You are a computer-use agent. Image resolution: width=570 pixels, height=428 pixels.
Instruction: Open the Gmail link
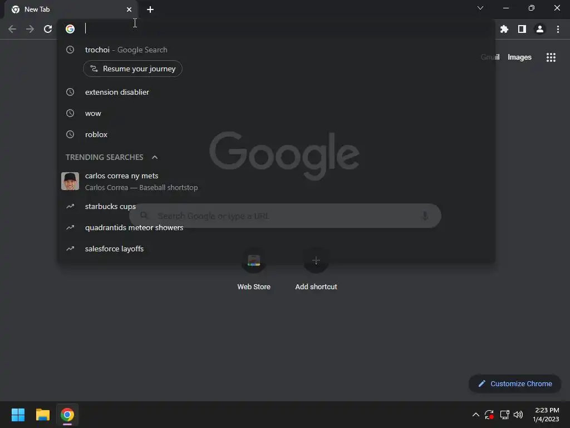click(x=490, y=57)
